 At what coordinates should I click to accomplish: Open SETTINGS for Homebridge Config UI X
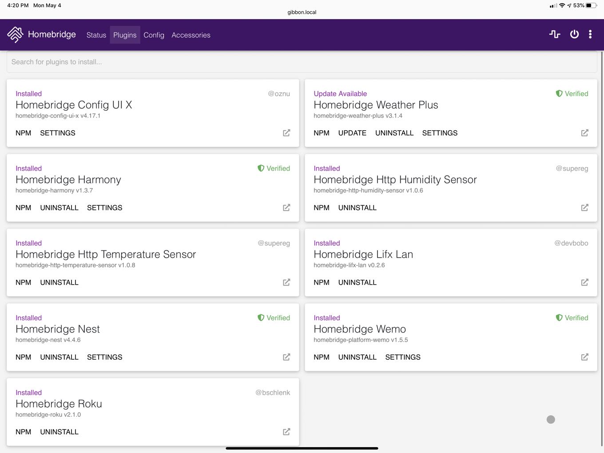click(x=58, y=133)
